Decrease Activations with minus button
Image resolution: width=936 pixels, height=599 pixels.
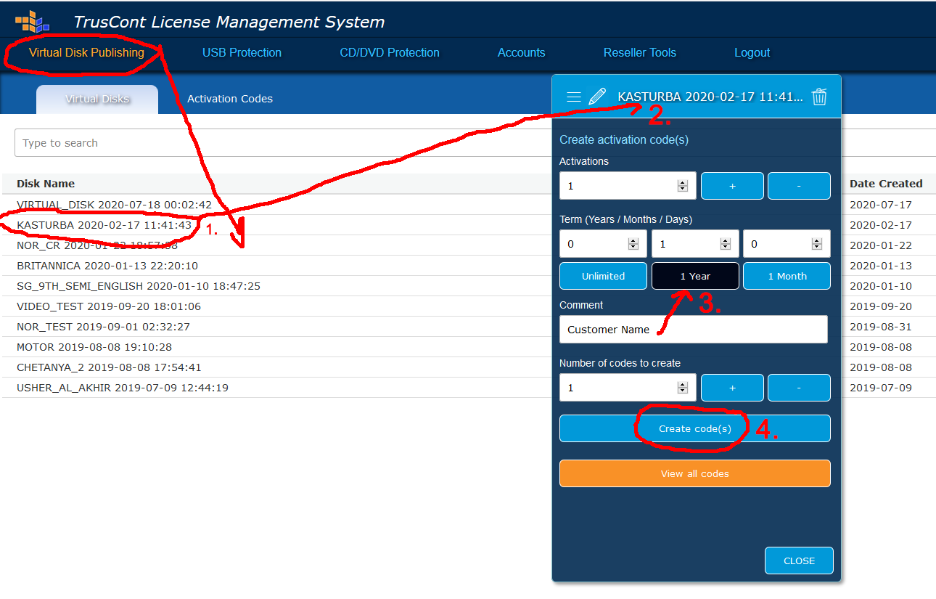coord(799,186)
